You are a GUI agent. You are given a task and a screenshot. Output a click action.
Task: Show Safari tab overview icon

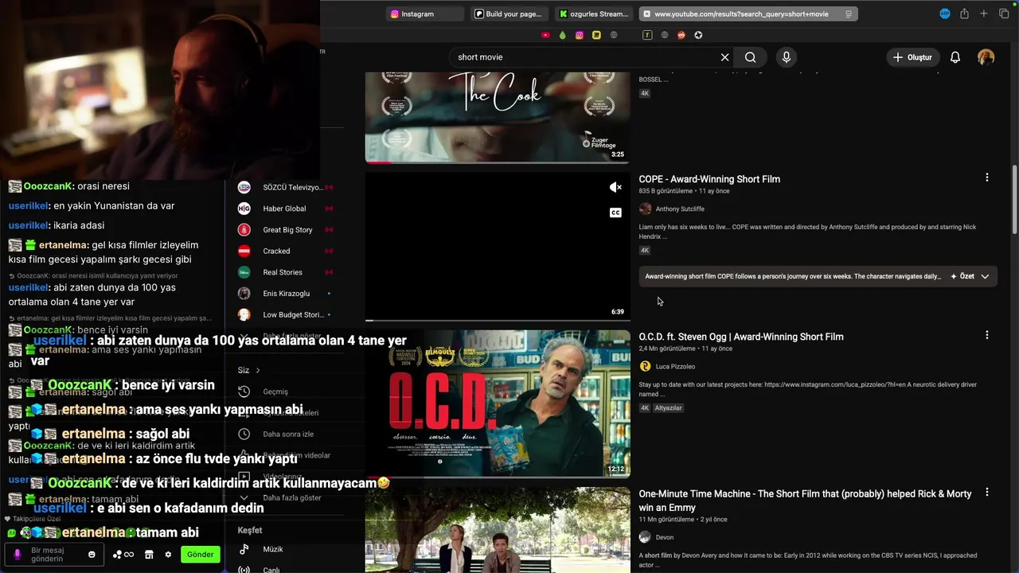point(1003,14)
